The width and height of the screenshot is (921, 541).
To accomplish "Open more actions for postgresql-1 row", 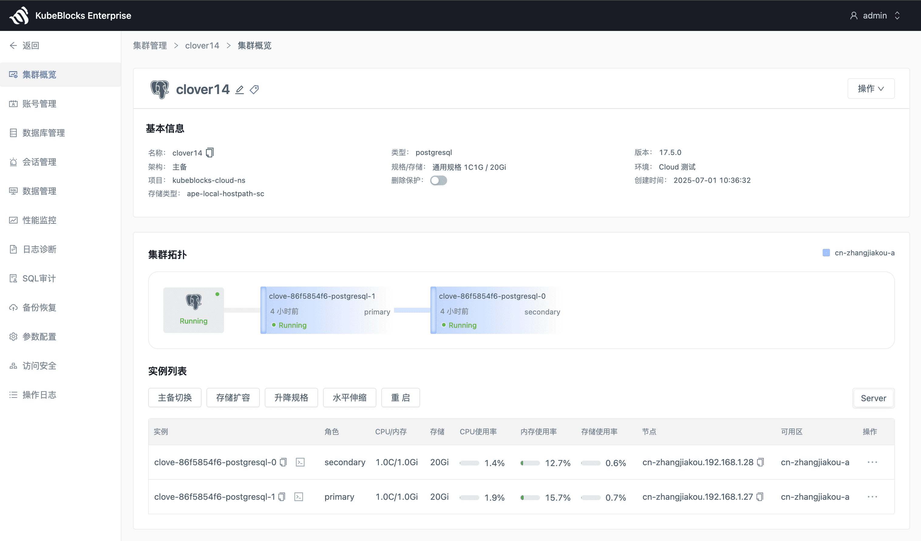I will 872,497.
